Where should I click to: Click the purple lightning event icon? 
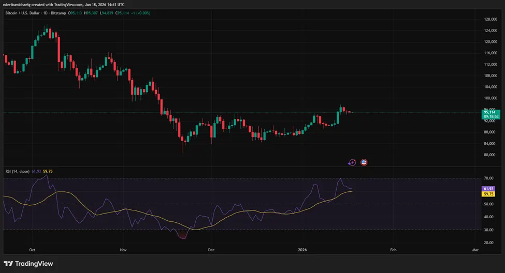coord(352,162)
